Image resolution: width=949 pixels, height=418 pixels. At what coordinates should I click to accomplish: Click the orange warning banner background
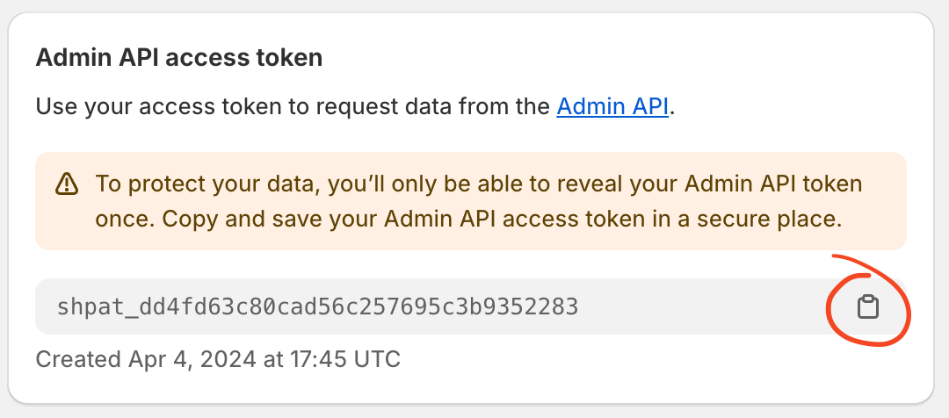pos(471,201)
